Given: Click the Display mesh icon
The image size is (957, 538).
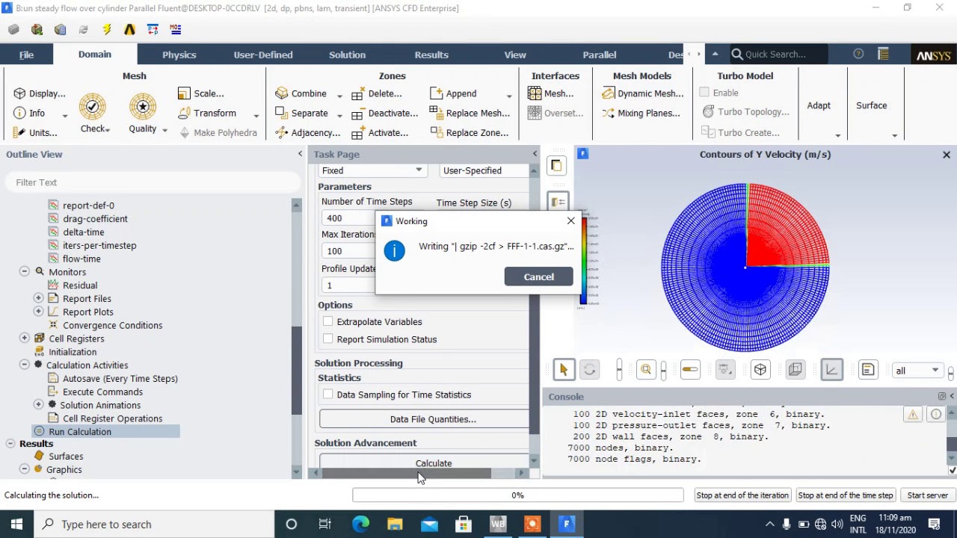Looking at the screenshot, I should [19, 93].
